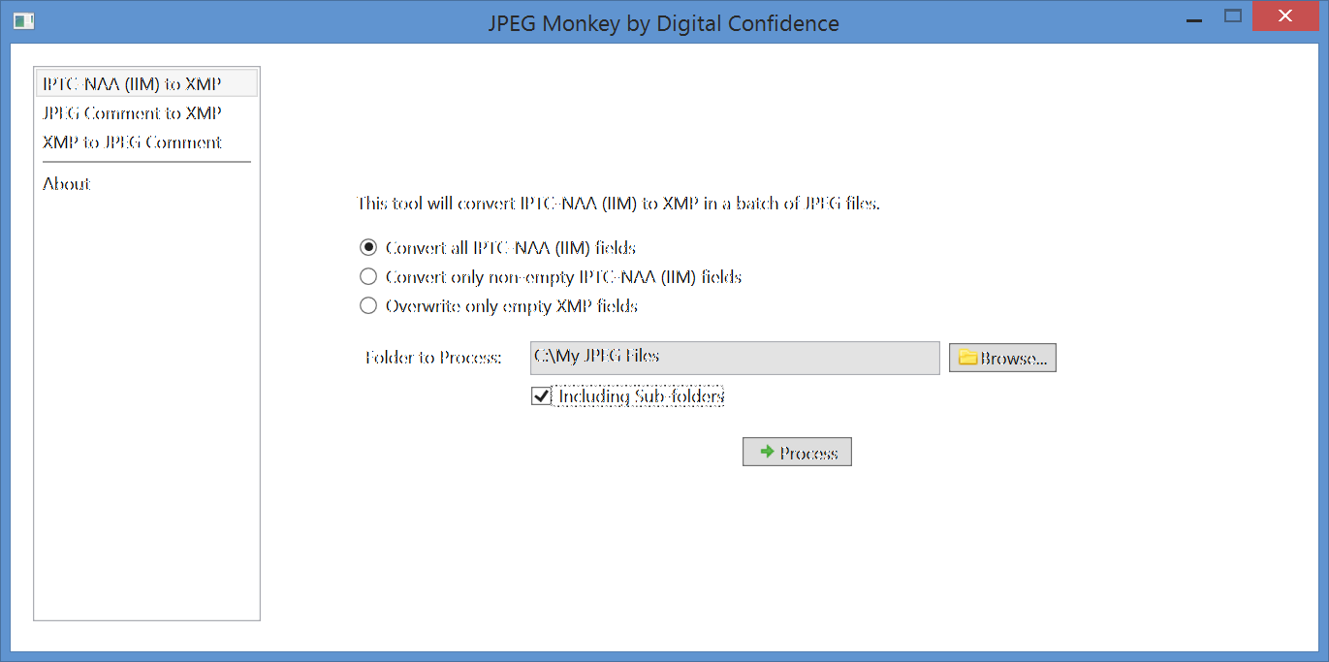The image size is (1329, 662).
Task: Start conversion with the Process button
Action: coord(797,453)
